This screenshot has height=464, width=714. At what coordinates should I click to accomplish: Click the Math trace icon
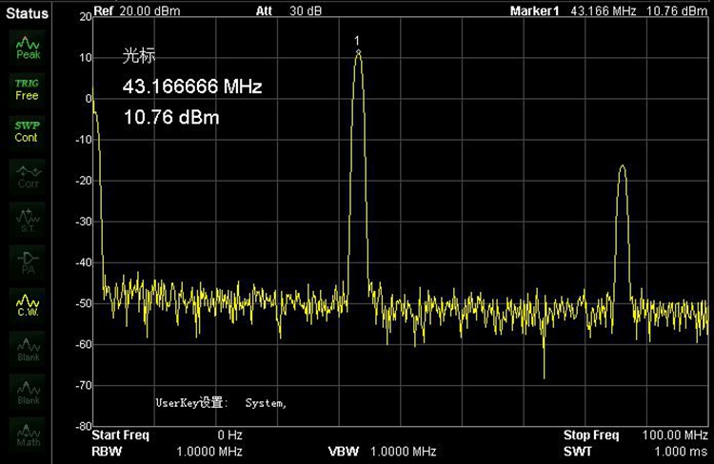28,435
